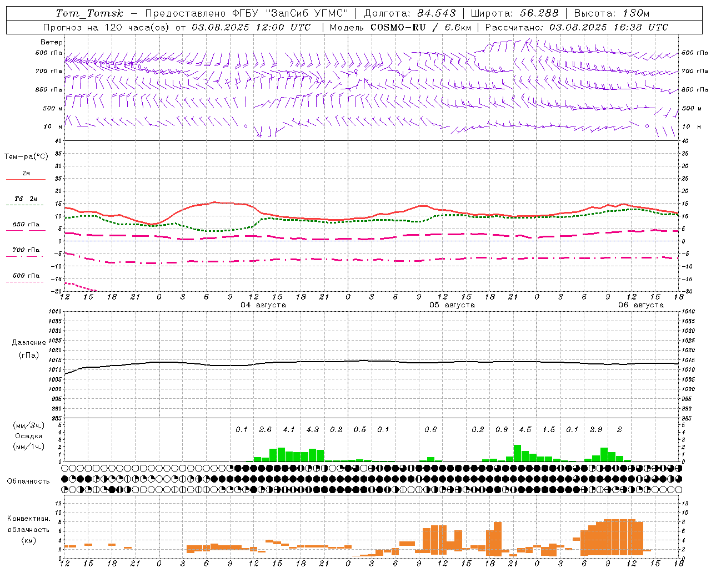Click the Конвективн. convective cloud label
This screenshot has height=568, width=711.
(29, 519)
